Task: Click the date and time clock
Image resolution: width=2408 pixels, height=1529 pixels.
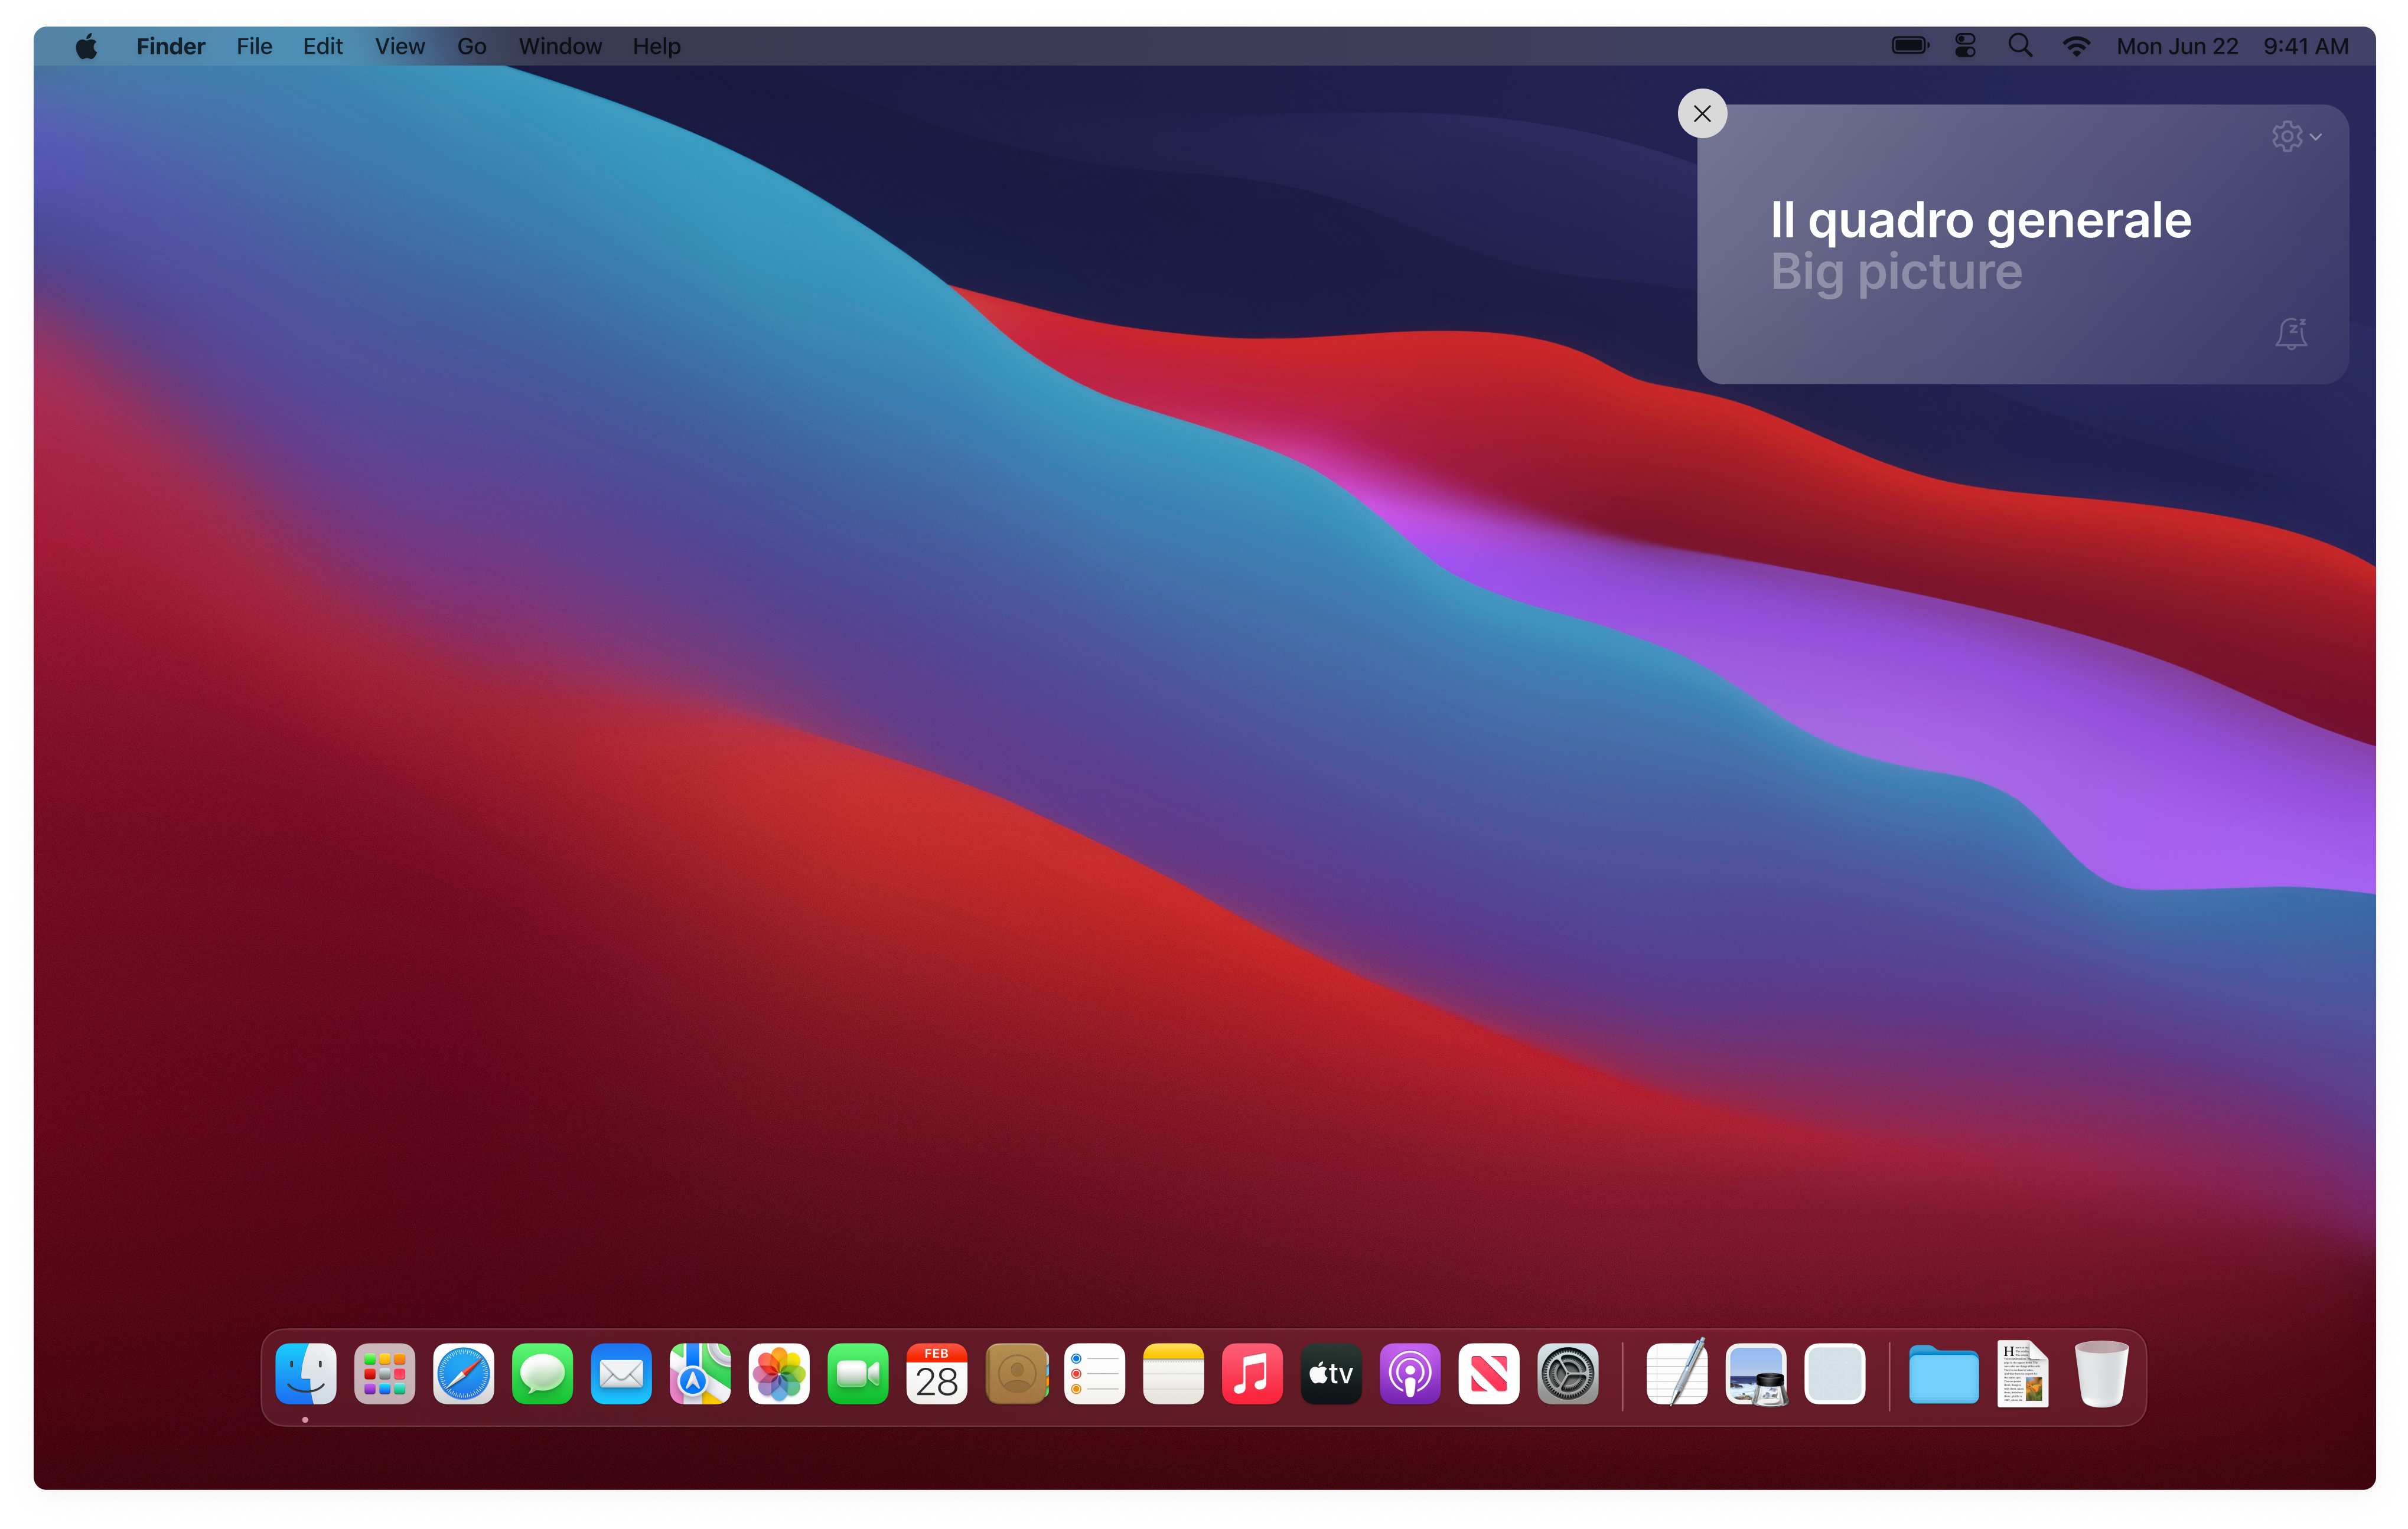Action: (x=2232, y=46)
